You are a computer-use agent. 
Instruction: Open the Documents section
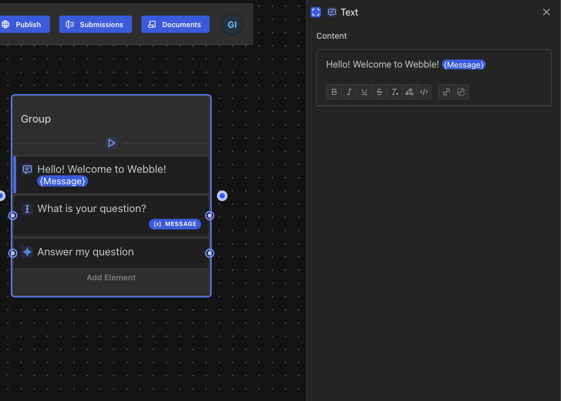pyautogui.click(x=175, y=24)
